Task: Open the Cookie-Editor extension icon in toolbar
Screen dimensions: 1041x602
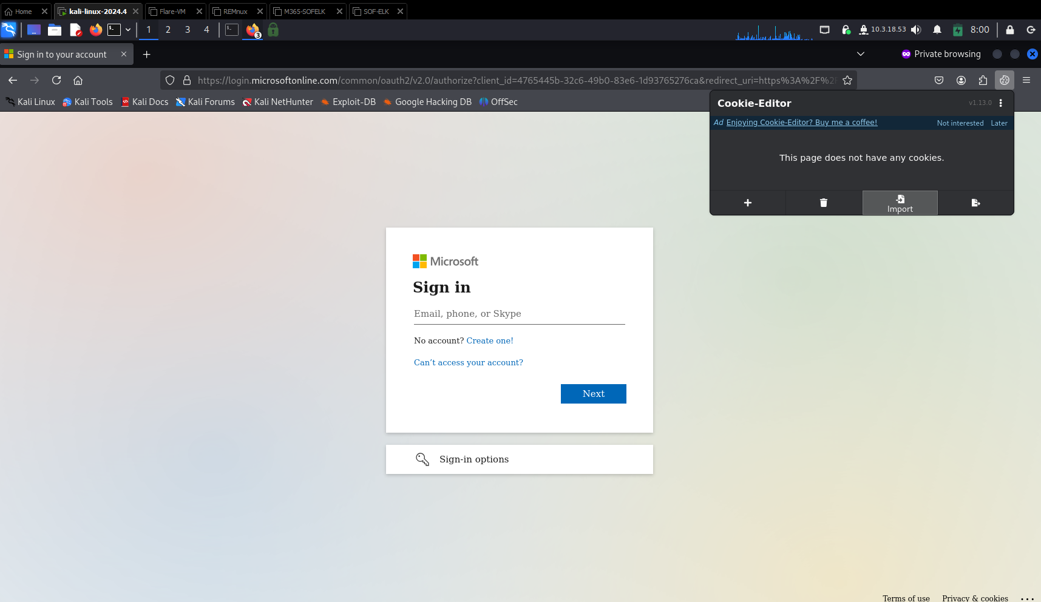Action: 1004,79
